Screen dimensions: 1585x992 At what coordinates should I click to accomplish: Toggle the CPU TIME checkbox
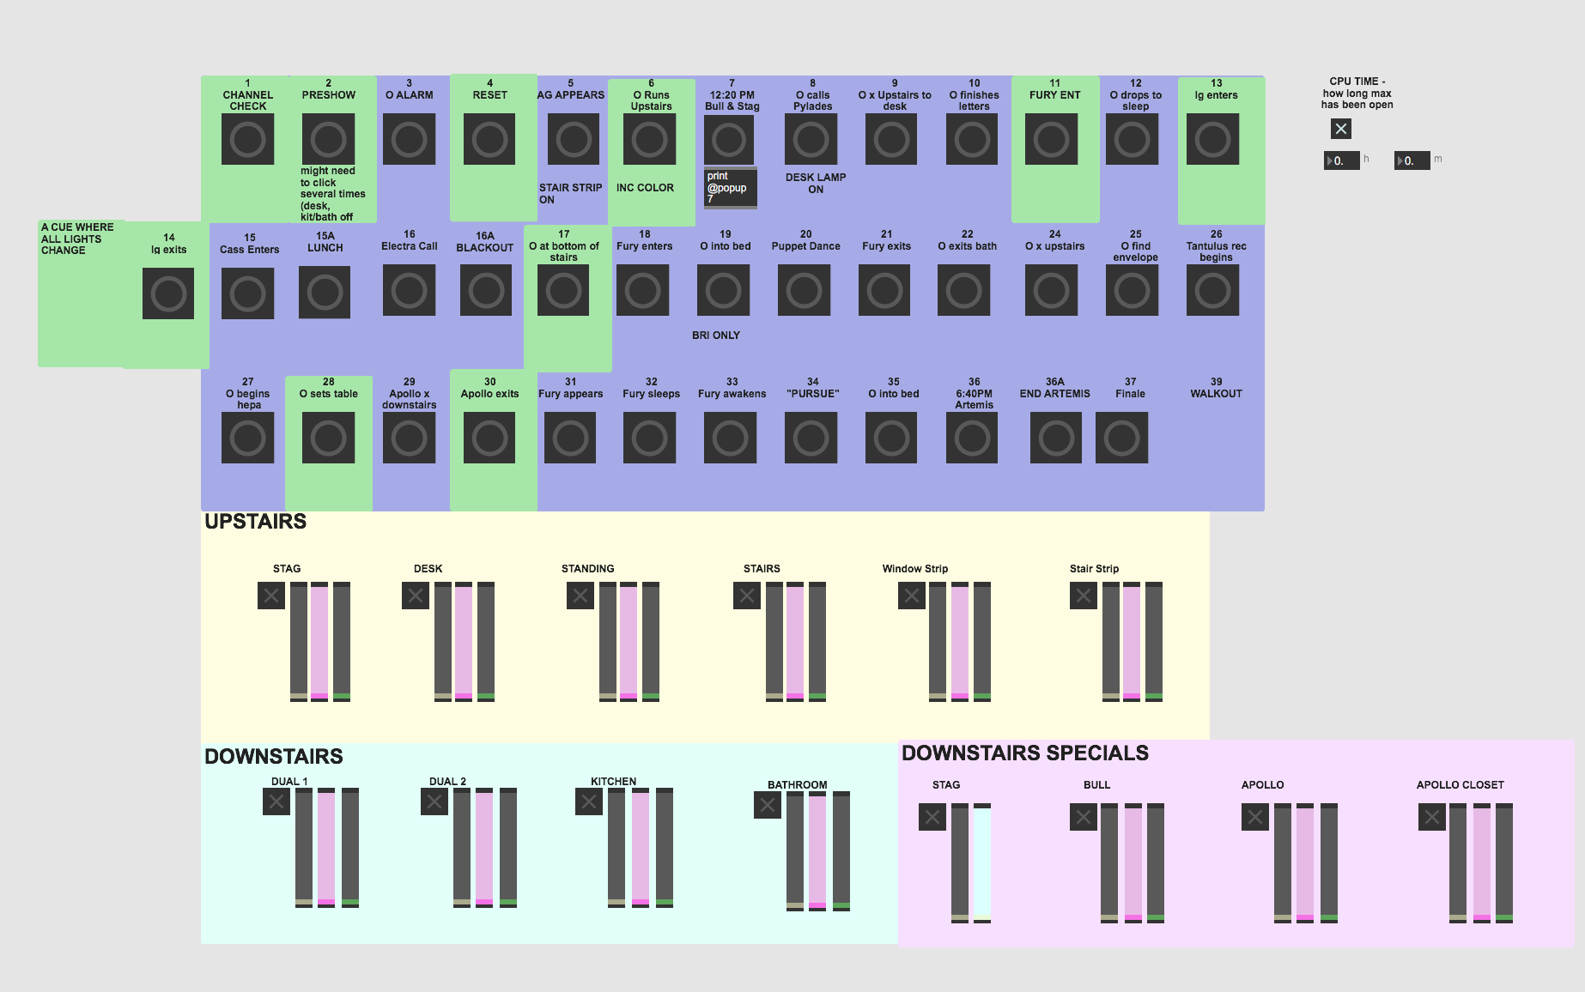[x=1341, y=129]
